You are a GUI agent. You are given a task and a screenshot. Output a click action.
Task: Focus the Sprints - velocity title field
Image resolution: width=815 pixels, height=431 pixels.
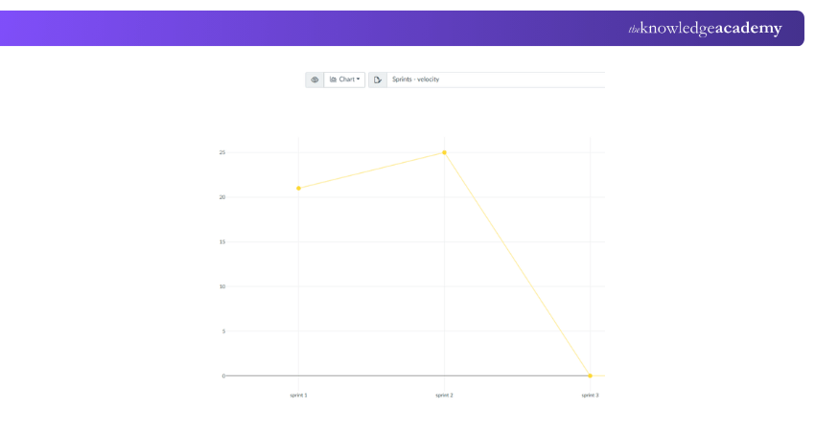coord(496,79)
